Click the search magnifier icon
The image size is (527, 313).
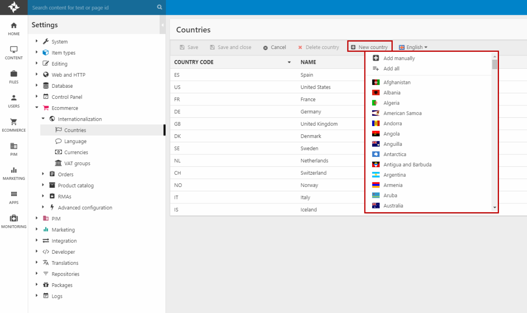(x=160, y=7)
